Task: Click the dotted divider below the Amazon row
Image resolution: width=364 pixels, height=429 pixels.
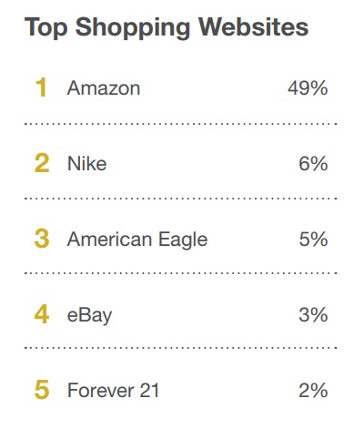Action: pyautogui.click(x=181, y=124)
